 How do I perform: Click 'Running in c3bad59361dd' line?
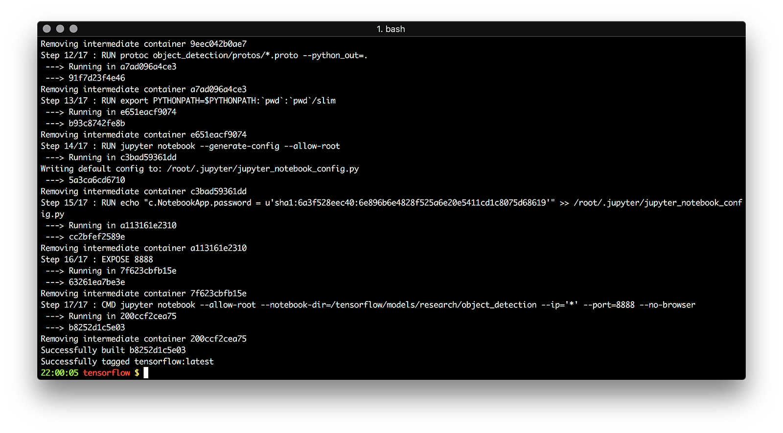pos(111,158)
